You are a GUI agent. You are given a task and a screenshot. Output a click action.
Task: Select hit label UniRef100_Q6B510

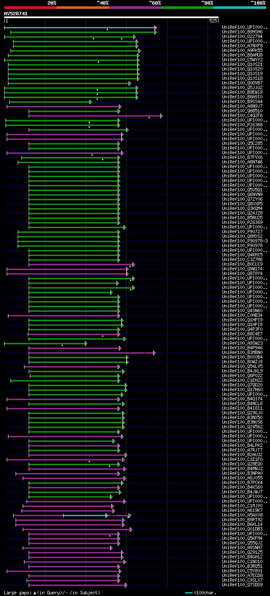(x=242, y=111)
